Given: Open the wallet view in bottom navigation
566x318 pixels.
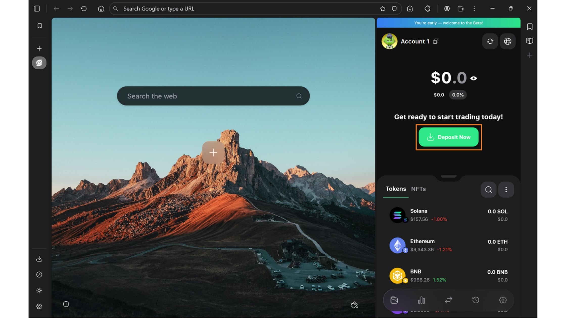Looking at the screenshot, I should coord(394,300).
